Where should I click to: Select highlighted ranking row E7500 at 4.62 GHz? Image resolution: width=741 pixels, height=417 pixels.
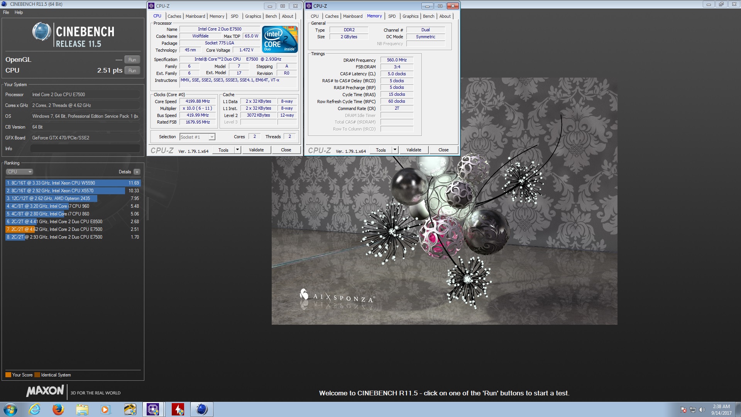73,229
